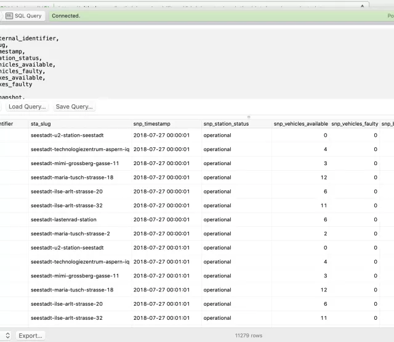Sort by the snp_timestamp column header
394x342 pixels.
click(166, 124)
